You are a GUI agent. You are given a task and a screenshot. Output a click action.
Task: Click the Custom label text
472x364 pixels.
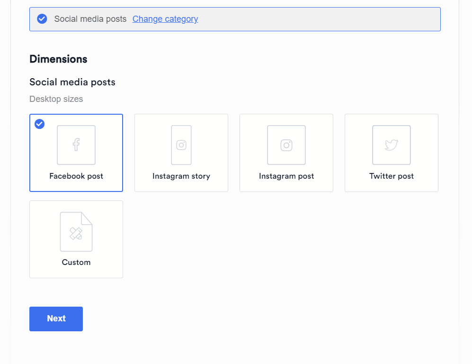[76, 262]
